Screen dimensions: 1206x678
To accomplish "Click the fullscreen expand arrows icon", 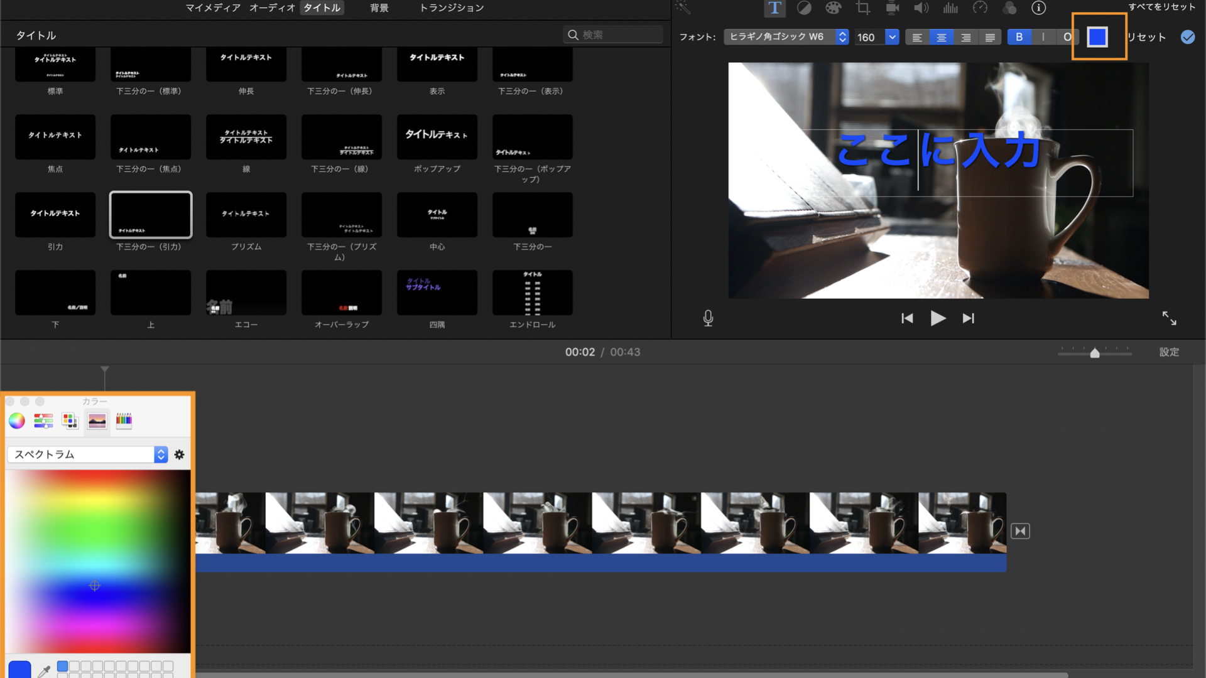I will [1169, 318].
